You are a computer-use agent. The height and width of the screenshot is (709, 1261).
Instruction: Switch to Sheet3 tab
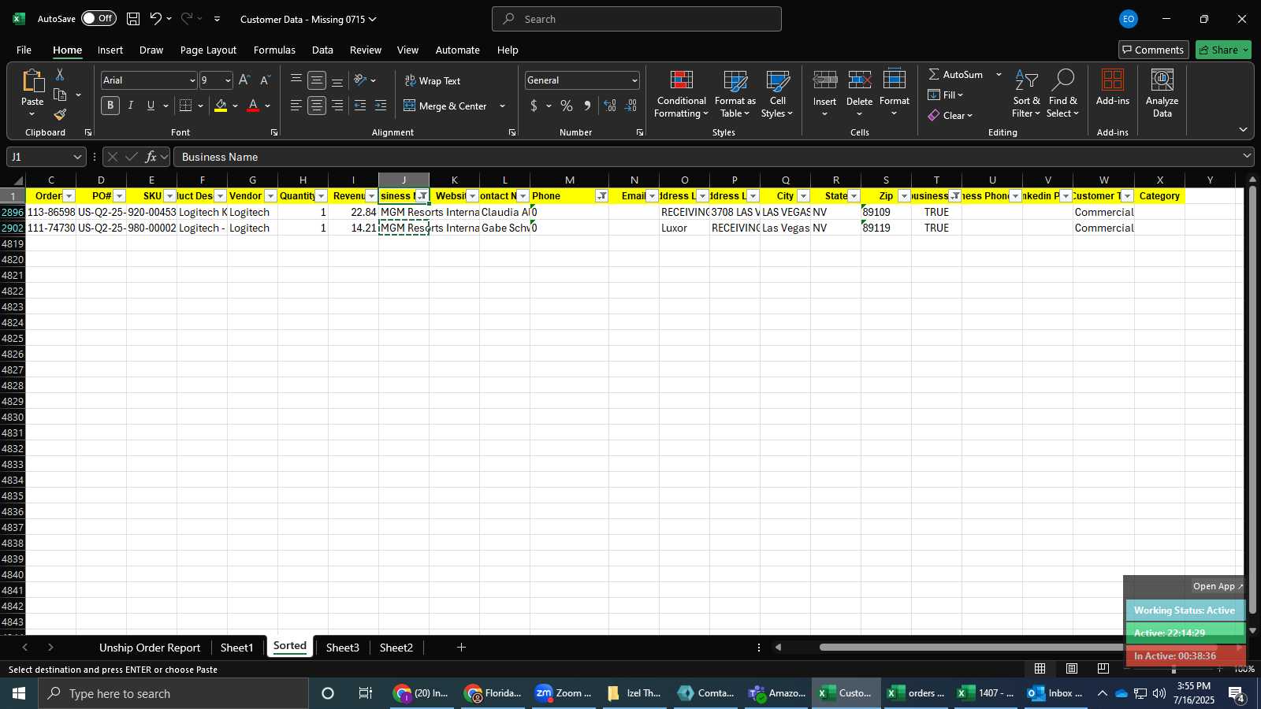pyautogui.click(x=342, y=648)
